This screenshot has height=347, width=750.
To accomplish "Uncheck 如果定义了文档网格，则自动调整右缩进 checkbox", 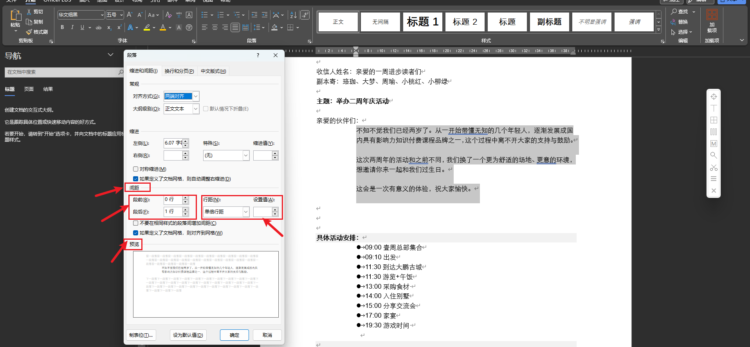I will tap(135, 179).
